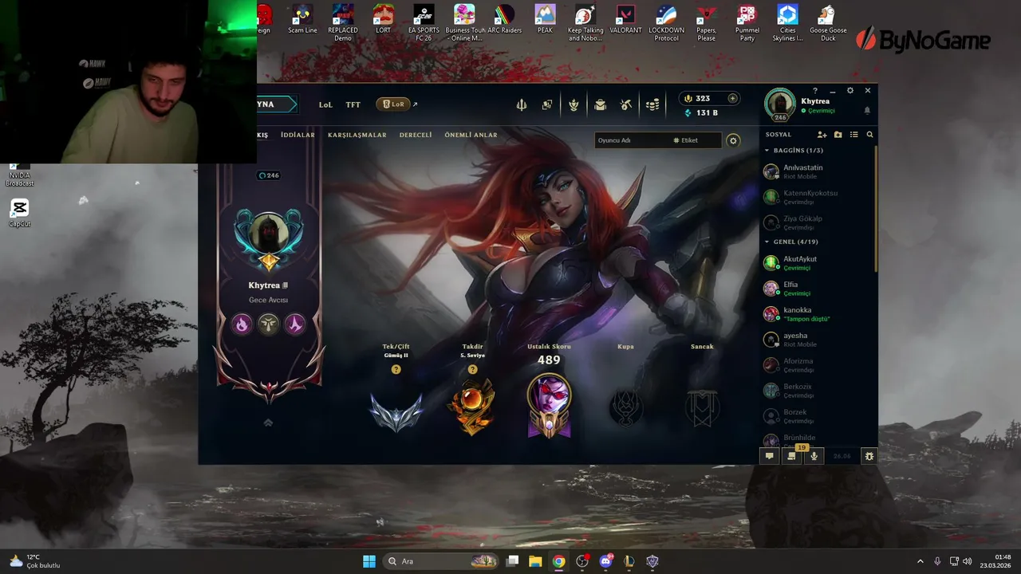Toggle the voice microphone icon in social panel
Screen dimensions: 1021x574
point(814,456)
